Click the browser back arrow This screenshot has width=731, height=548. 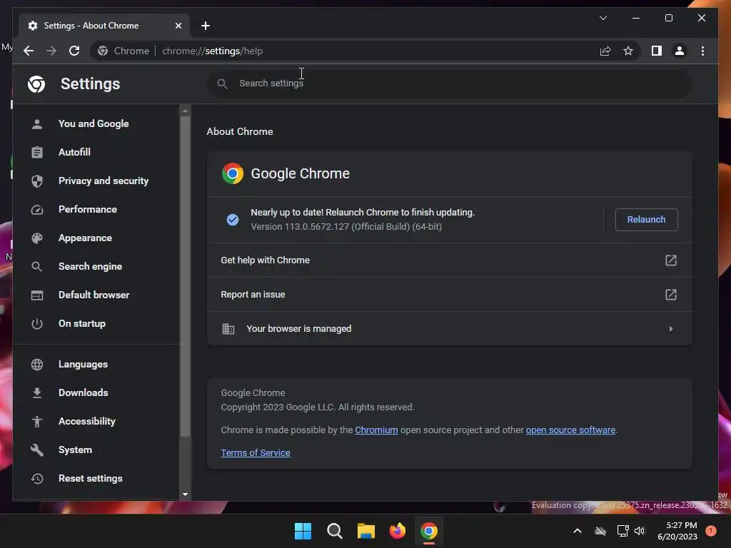[29, 51]
